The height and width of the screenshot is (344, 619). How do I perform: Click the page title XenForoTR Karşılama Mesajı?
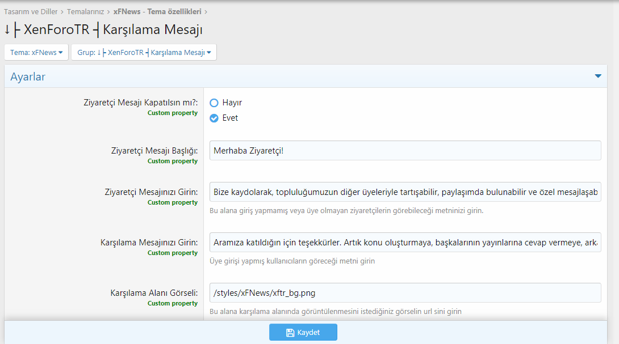(103, 29)
